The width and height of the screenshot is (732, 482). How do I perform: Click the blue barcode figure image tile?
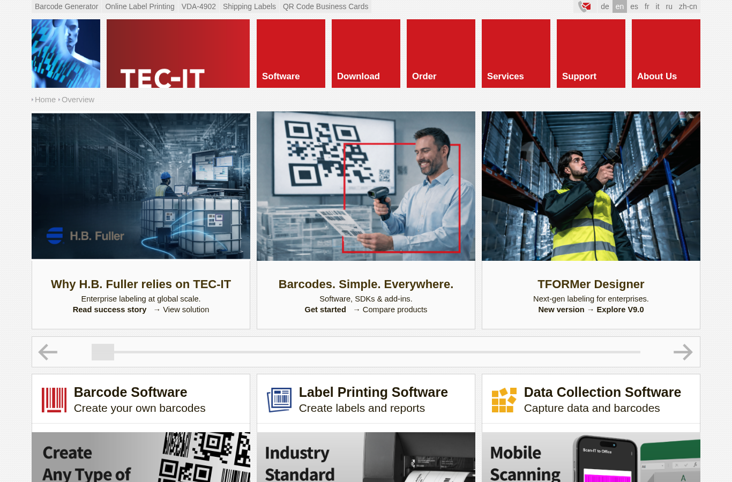pyautogui.click(x=66, y=54)
